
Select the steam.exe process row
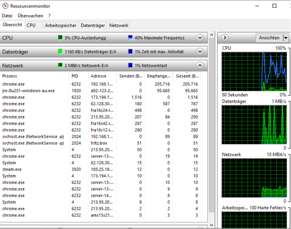pyautogui.click(x=100, y=170)
